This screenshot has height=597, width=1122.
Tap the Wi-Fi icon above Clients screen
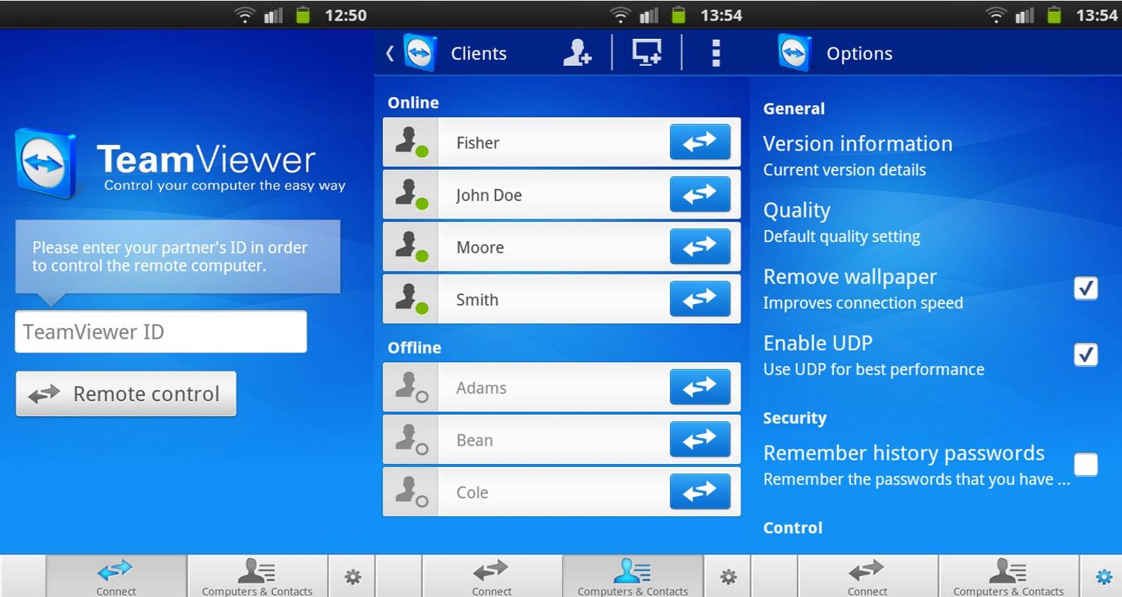[620, 15]
